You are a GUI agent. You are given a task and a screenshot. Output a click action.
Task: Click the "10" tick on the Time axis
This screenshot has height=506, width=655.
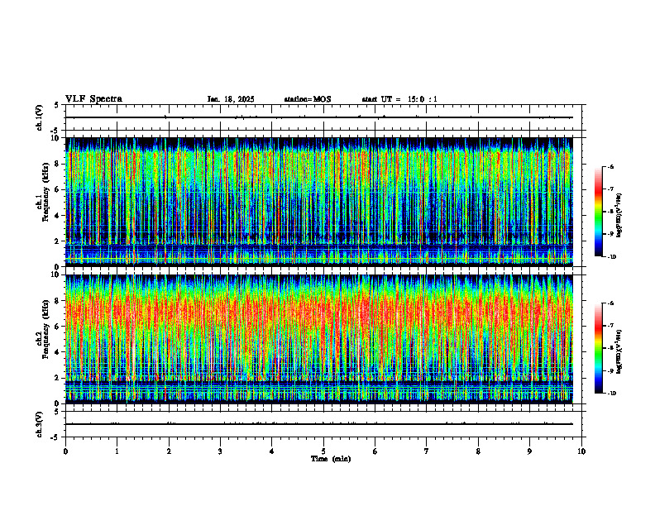(x=581, y=451)
